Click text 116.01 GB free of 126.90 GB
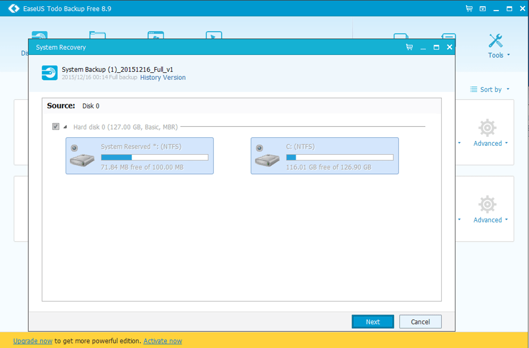529x348 pixels. click(329, 167)
